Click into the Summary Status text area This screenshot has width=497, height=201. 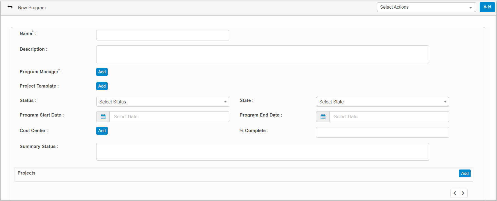click(x=262, y=152)
